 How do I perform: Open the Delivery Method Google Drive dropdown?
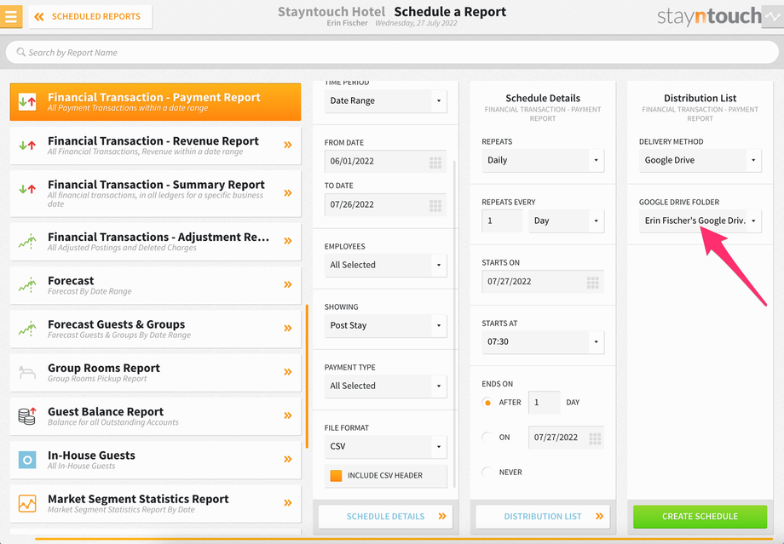click(700, 160)
